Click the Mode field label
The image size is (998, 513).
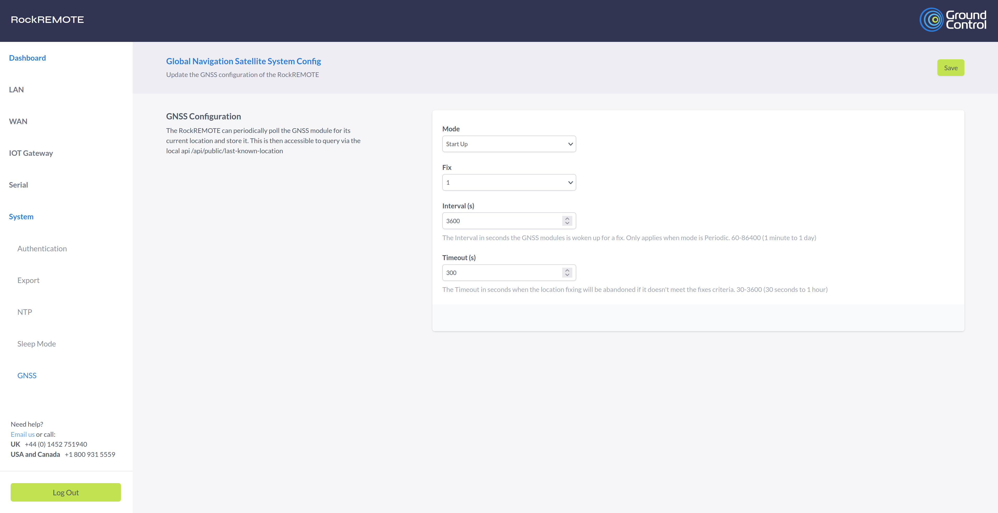click(x=451, y=129)
